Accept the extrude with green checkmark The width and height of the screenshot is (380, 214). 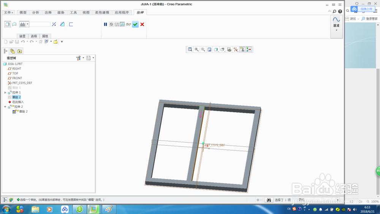135,24
